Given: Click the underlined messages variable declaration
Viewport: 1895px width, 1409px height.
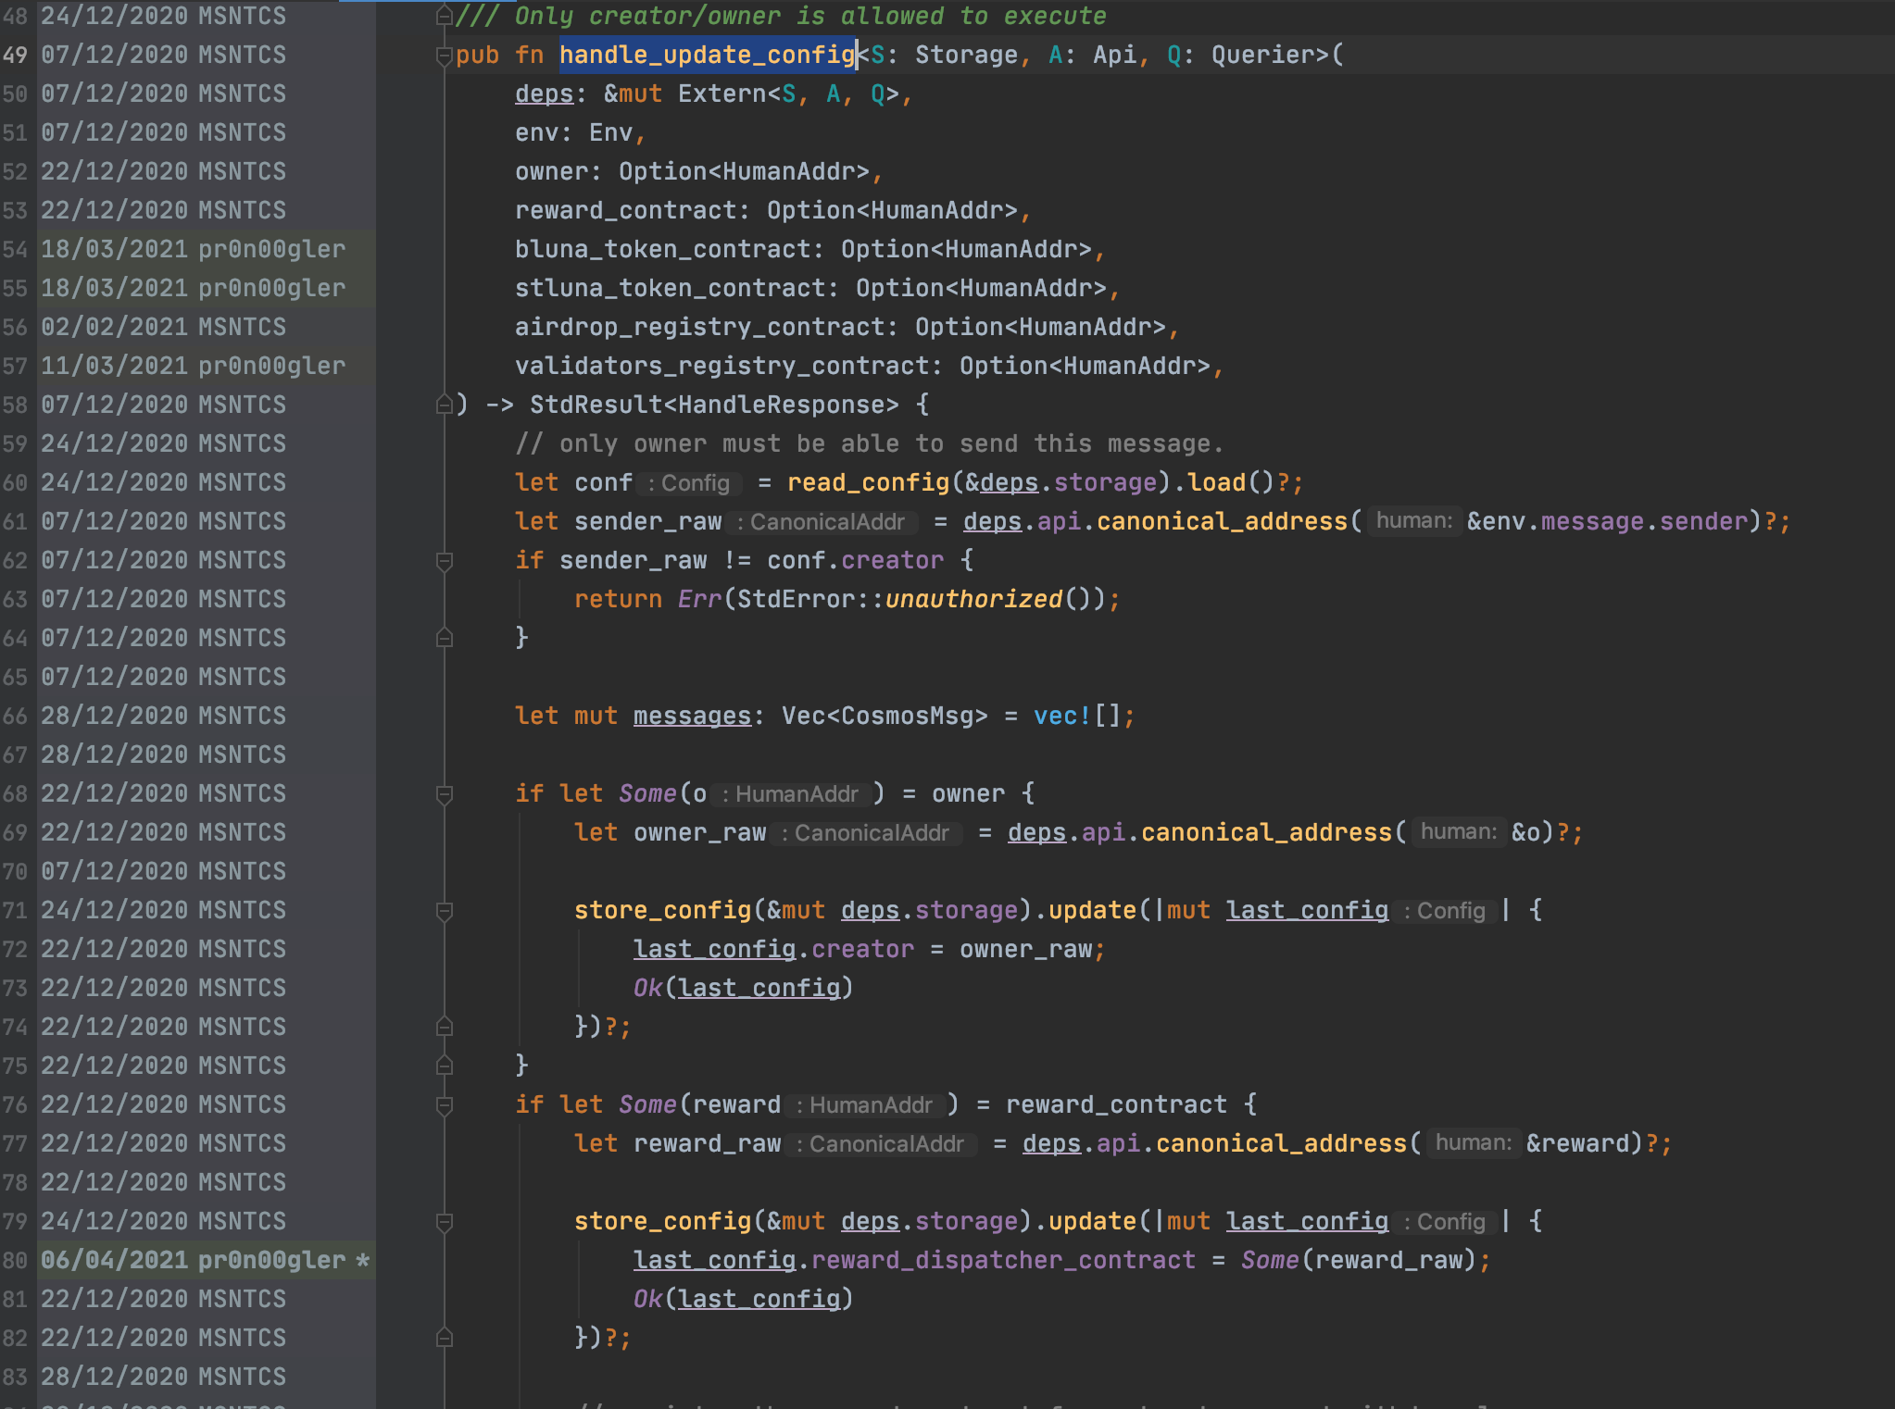Looking at the screenshot, I should [x=691, y=715].
